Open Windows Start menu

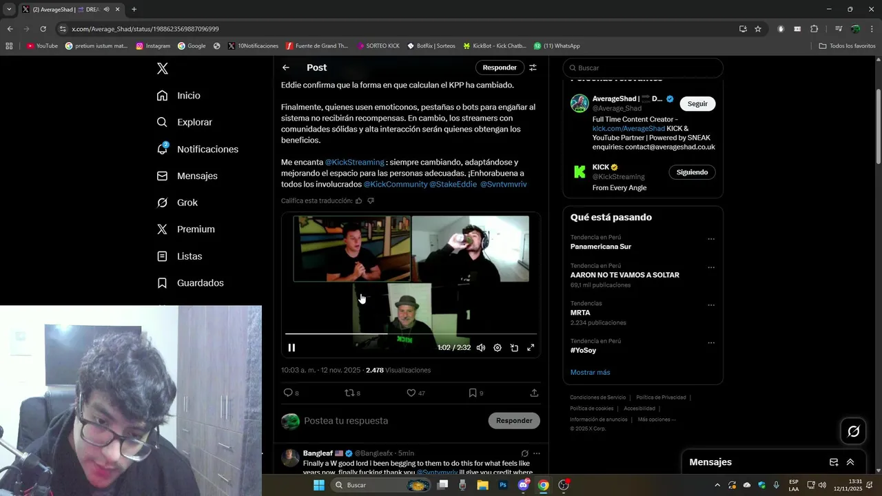click(319, 485)
